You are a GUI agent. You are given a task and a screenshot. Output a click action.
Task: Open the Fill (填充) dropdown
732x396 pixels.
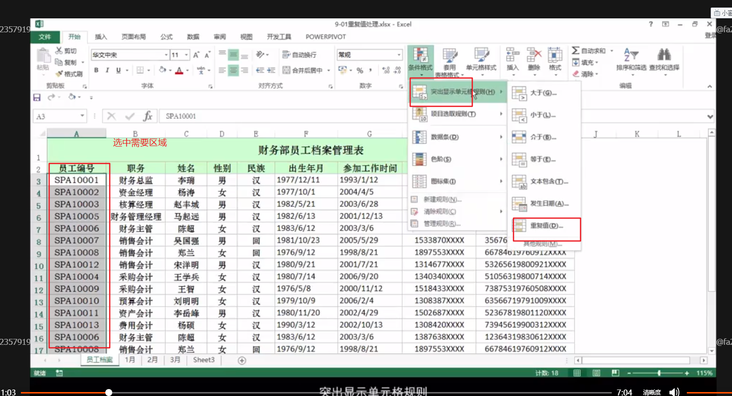pyautogui.click(x=585, y=63)
